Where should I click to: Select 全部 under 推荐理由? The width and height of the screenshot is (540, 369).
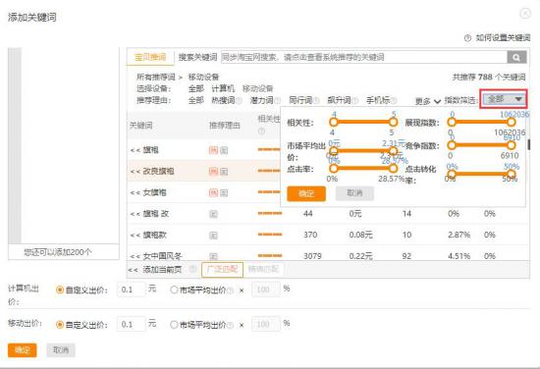pos(196,100)
